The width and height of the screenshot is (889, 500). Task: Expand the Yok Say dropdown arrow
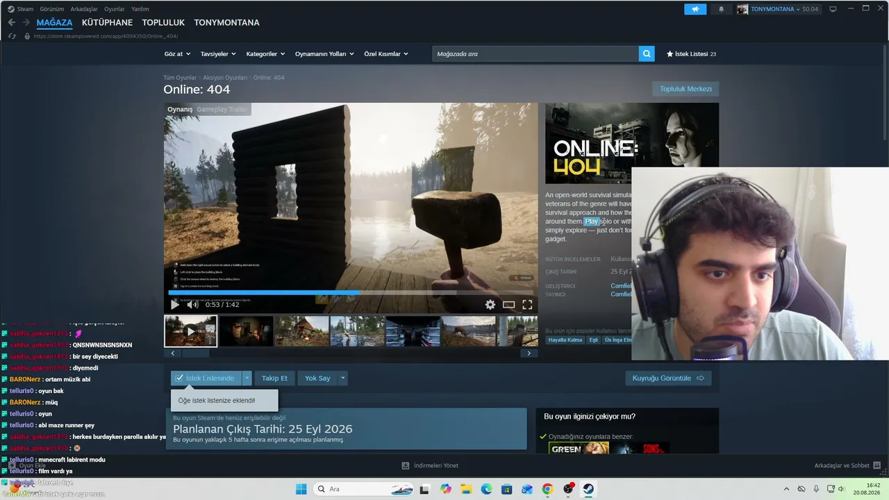pos(342,378)
